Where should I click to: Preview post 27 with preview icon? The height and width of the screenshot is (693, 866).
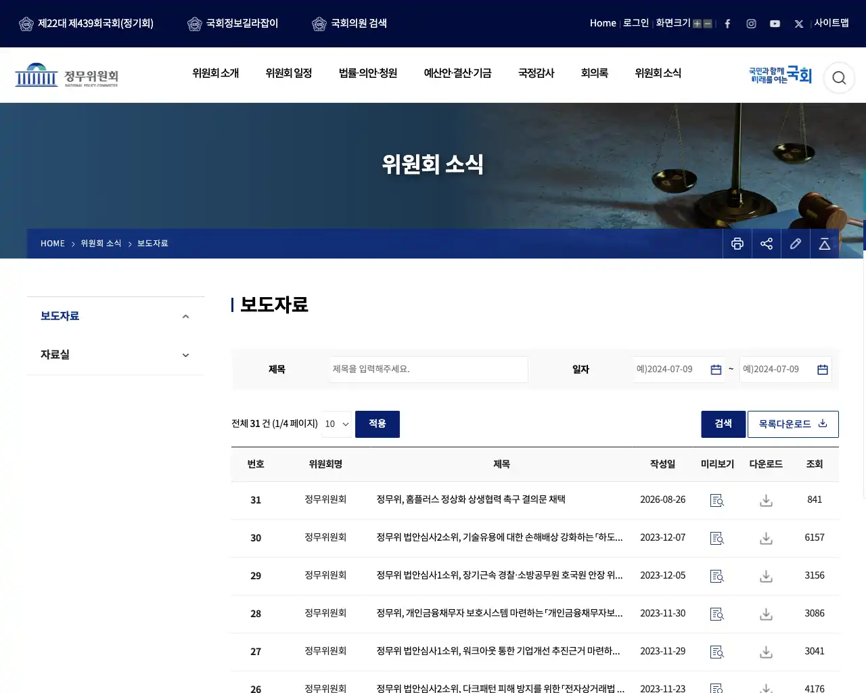(717, 652)
